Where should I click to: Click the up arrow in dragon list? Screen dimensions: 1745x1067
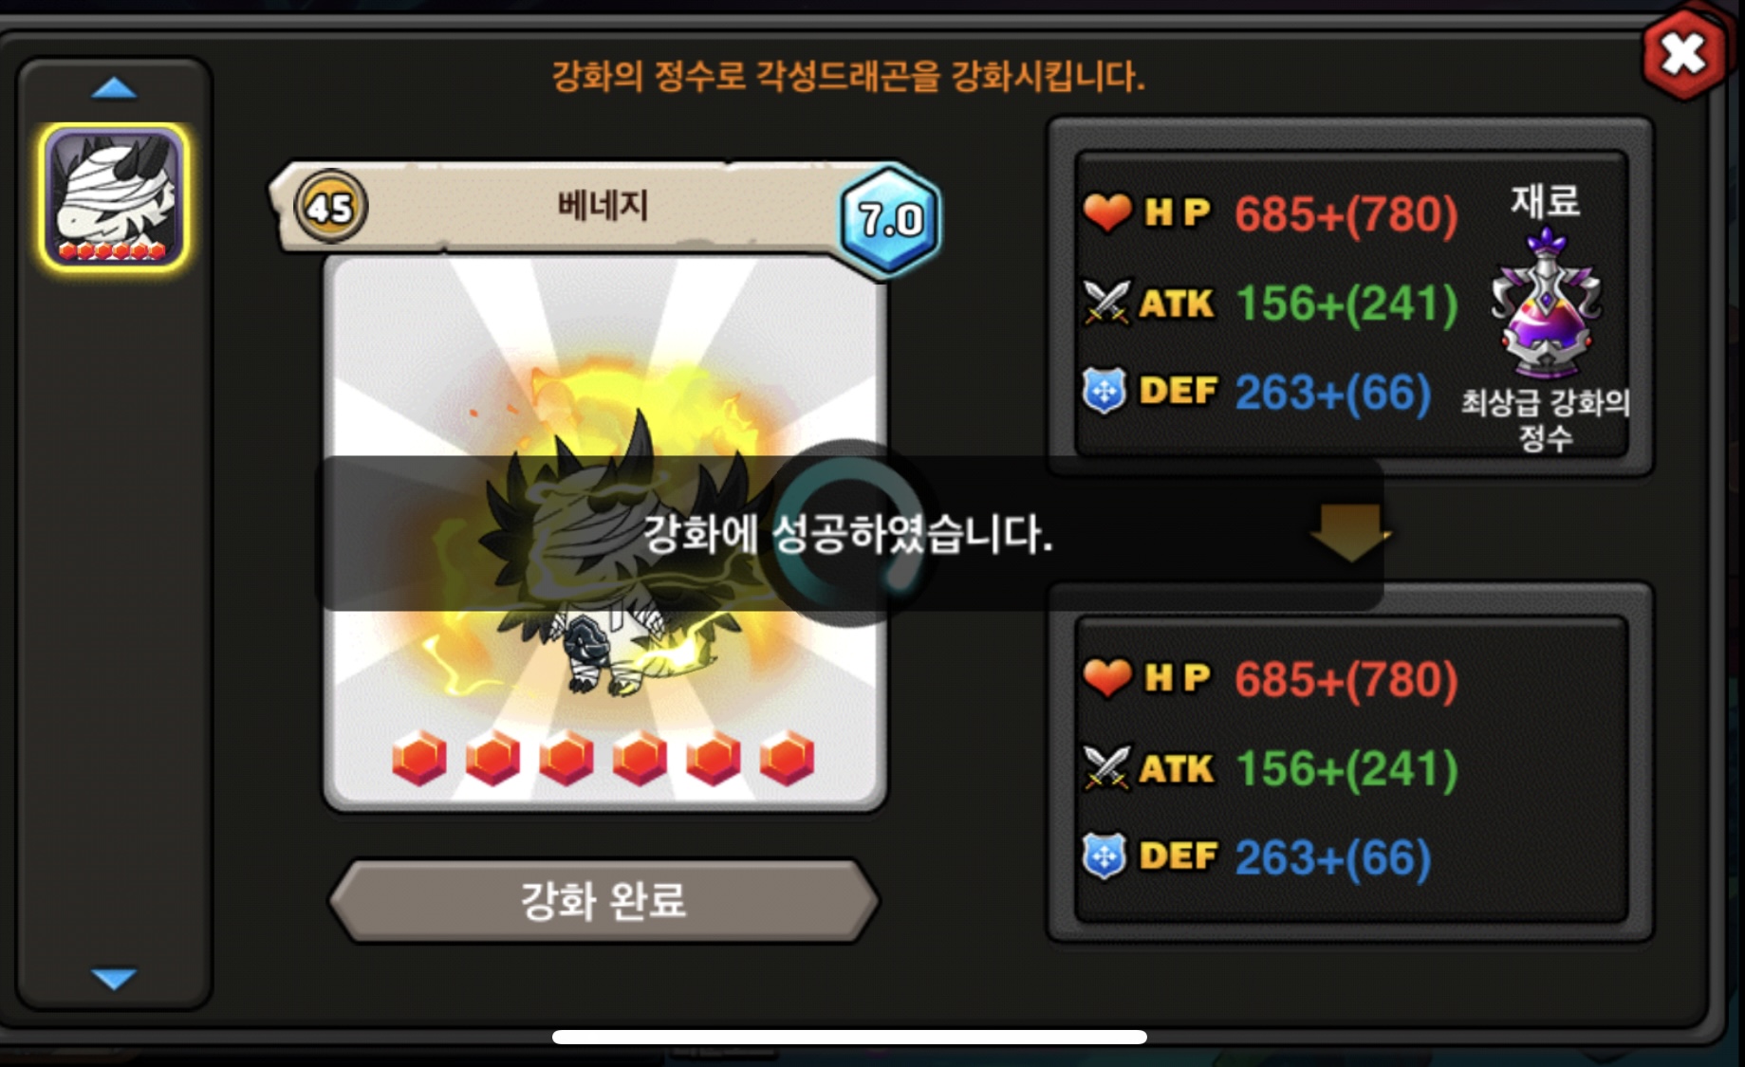pyautogui.click(x=114, y=88)
